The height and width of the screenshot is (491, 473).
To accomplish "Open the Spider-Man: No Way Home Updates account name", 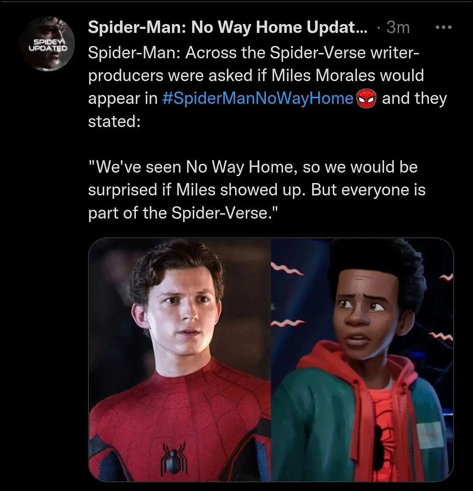I will tap(228, 27).
